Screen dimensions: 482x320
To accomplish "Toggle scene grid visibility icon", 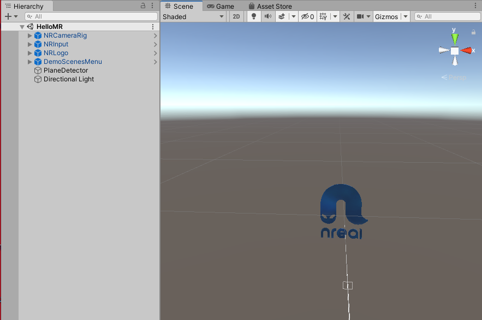I will coord(323,16).
